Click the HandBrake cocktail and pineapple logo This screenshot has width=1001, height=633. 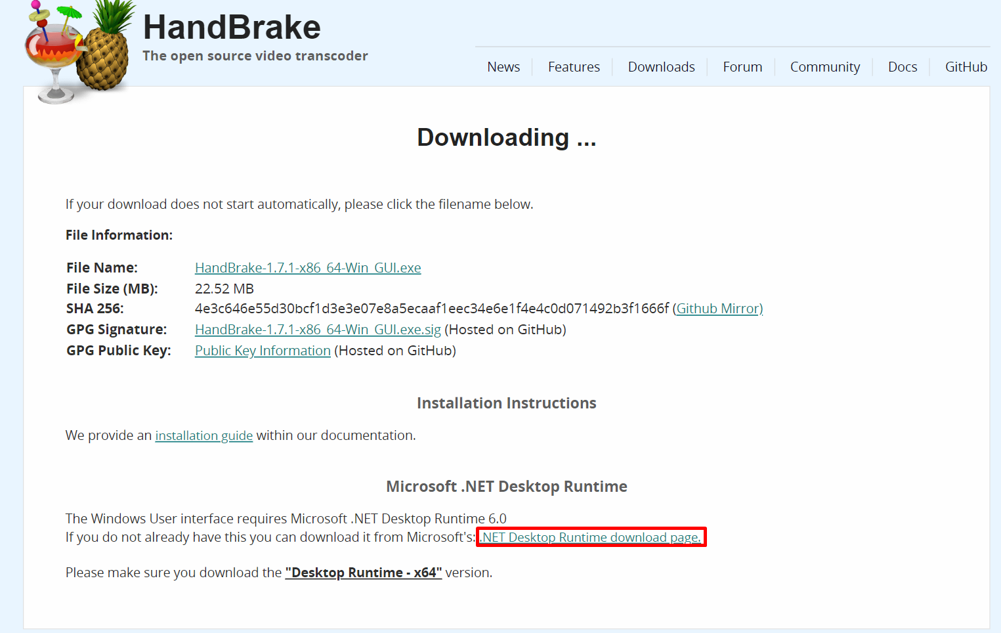click(79, 53)
